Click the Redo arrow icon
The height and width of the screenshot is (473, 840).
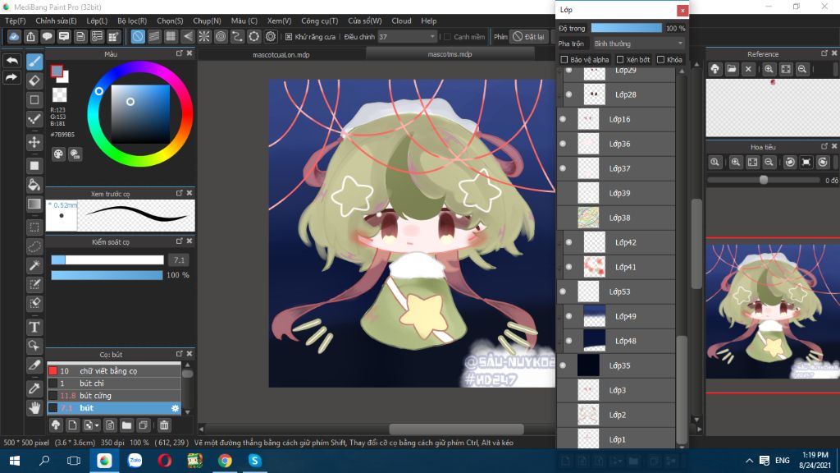(11, 78)
